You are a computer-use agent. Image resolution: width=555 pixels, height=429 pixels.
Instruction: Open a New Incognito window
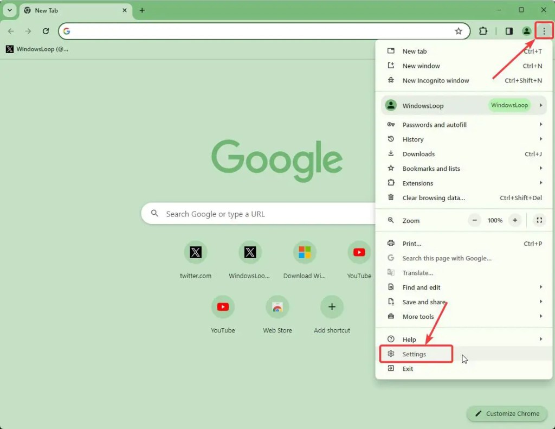click(x=464, y=80)
